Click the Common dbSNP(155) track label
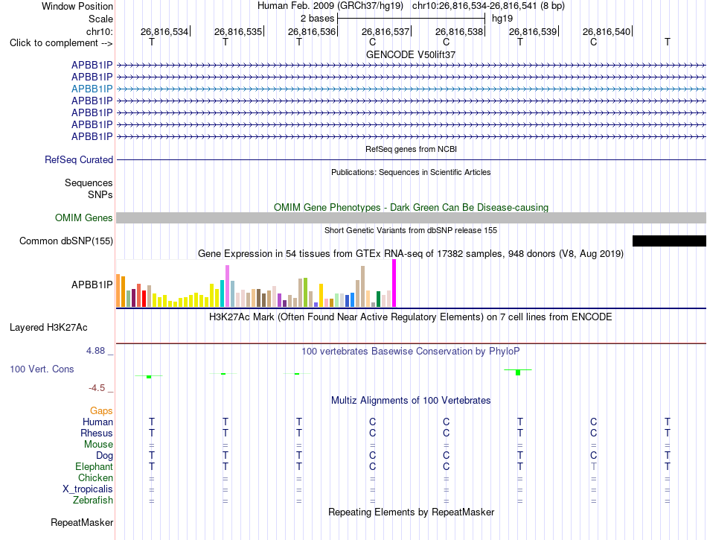The image size is (707, 540). click(x=66, y=241)
